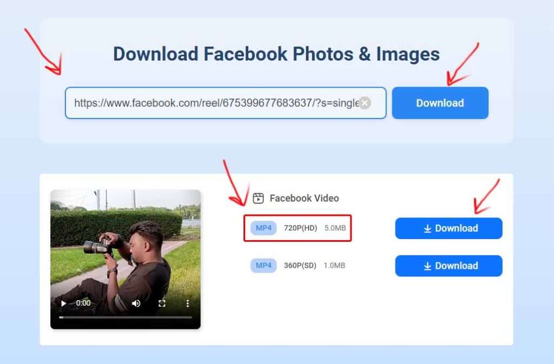Clear the URL field with the X icon
554x364 pixels.
tap(365, 103)
